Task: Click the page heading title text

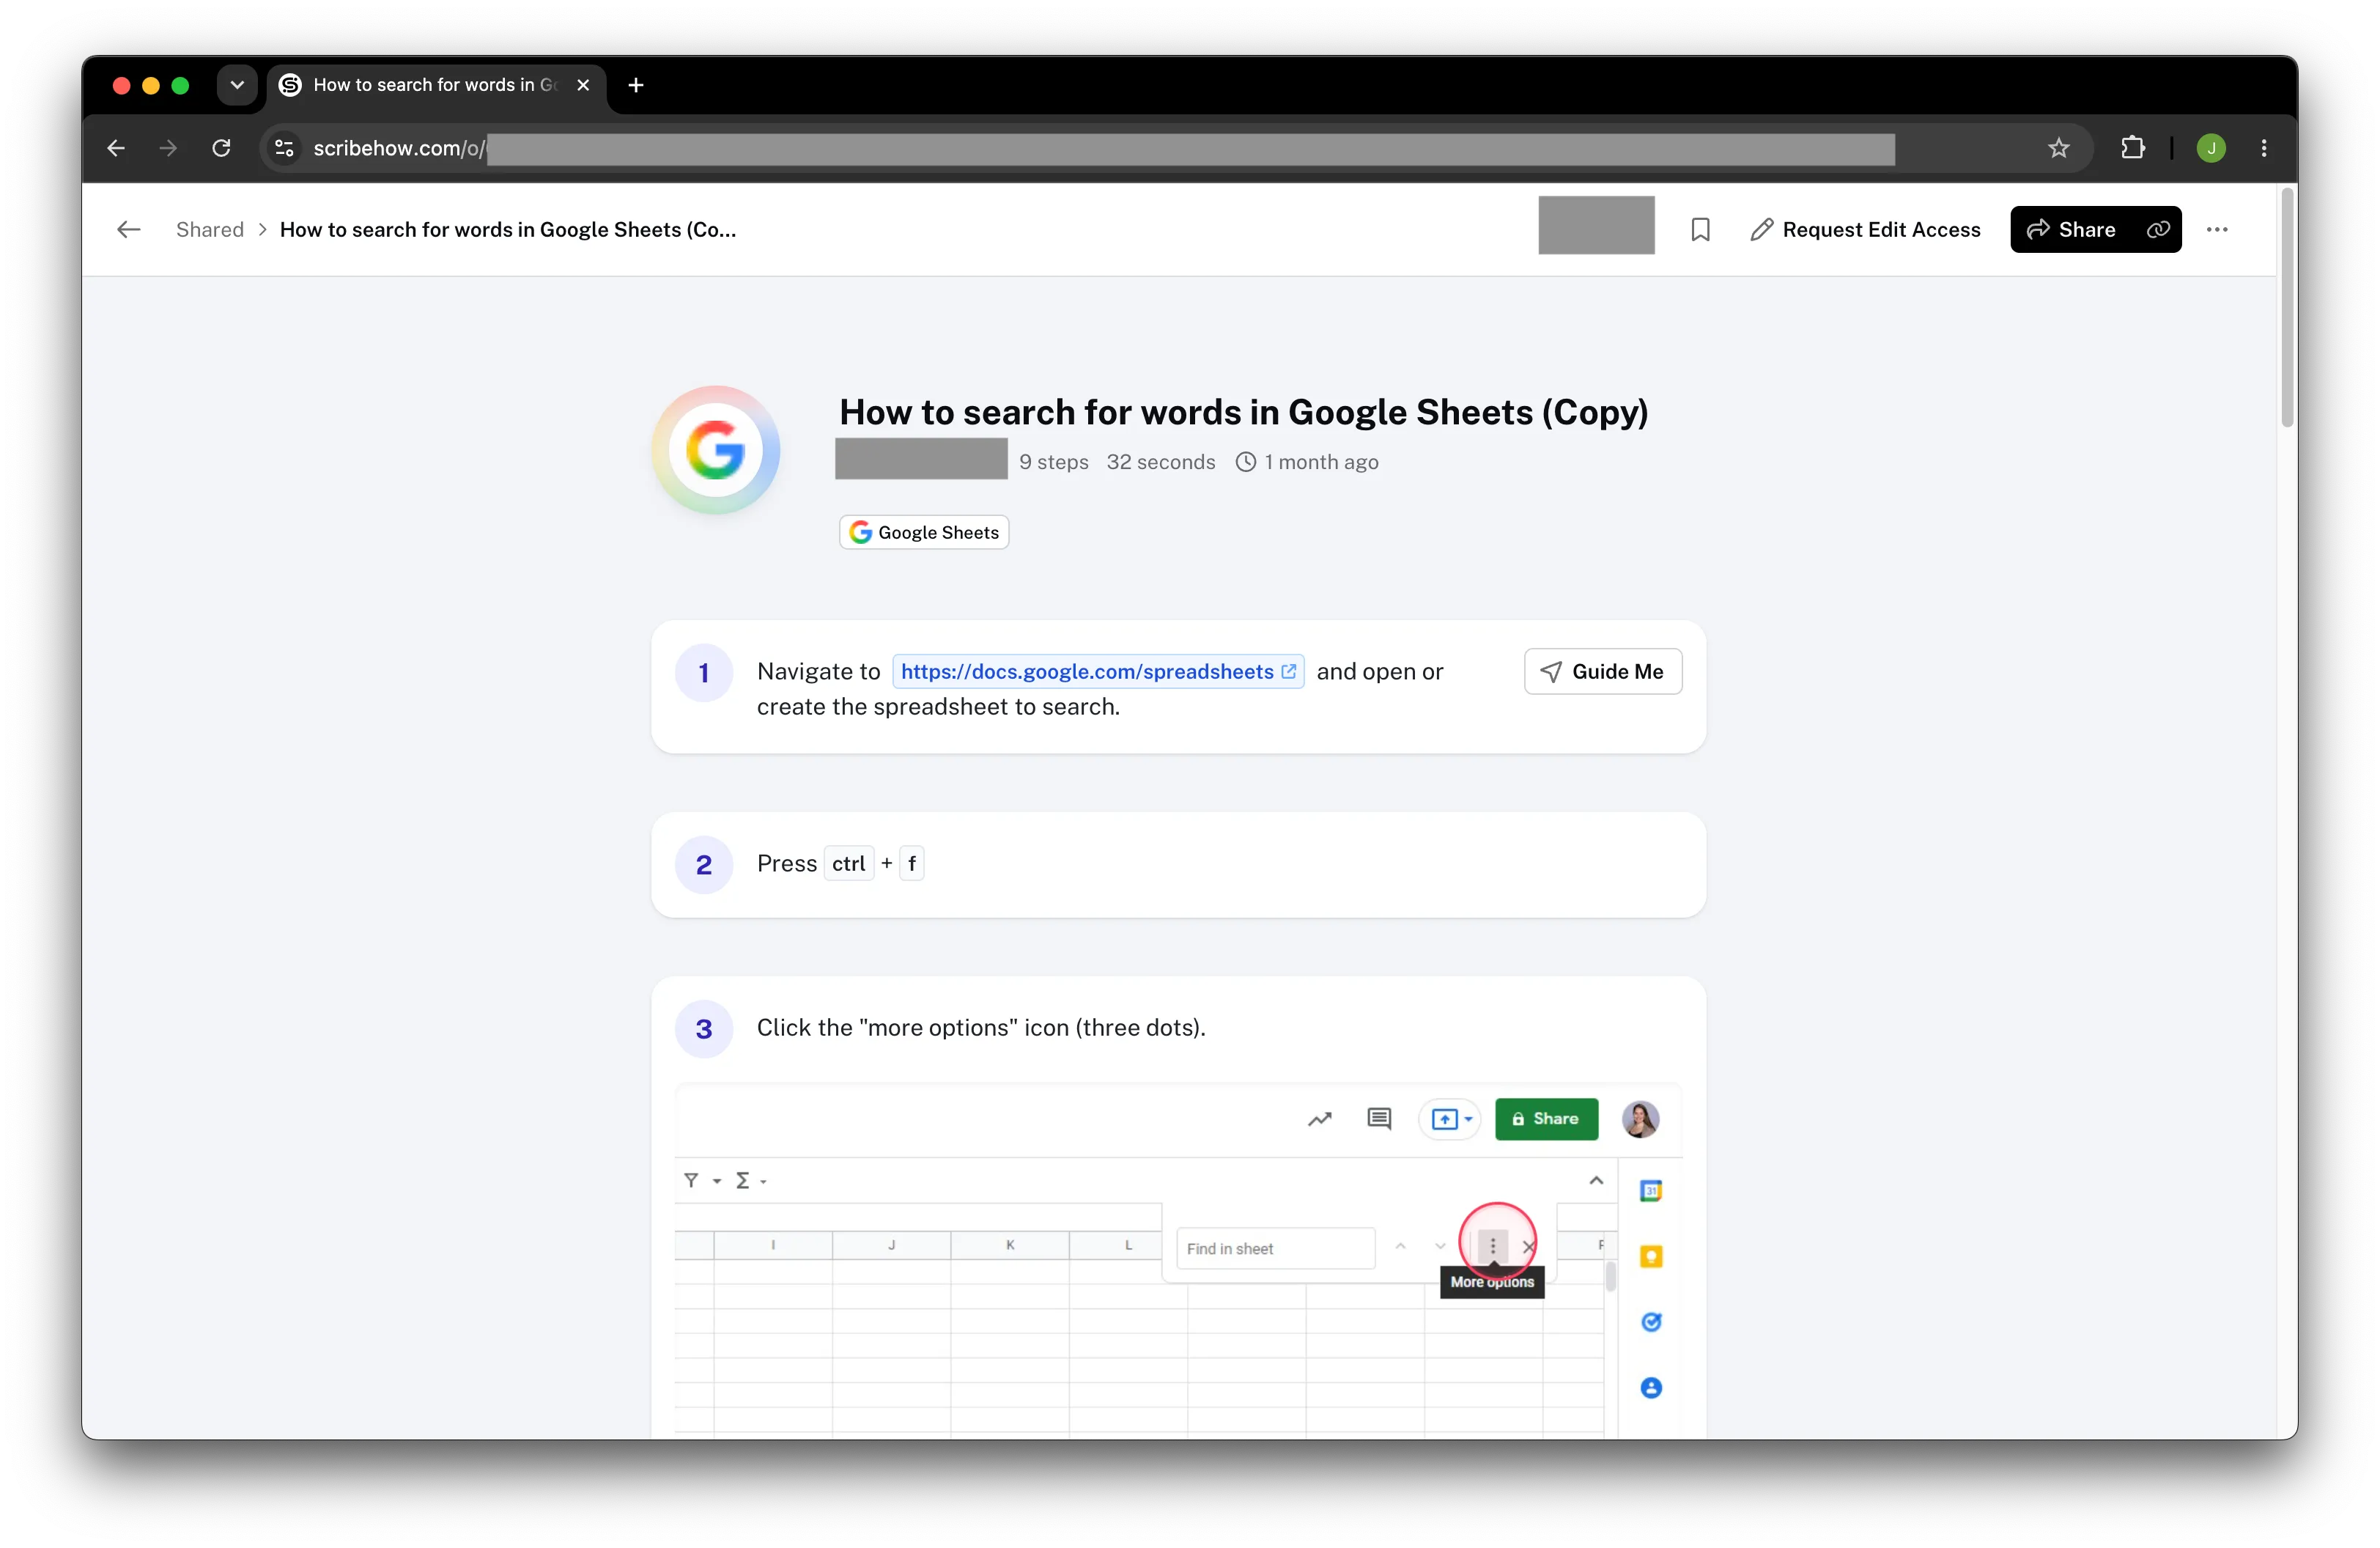Action: point(1243,412)
